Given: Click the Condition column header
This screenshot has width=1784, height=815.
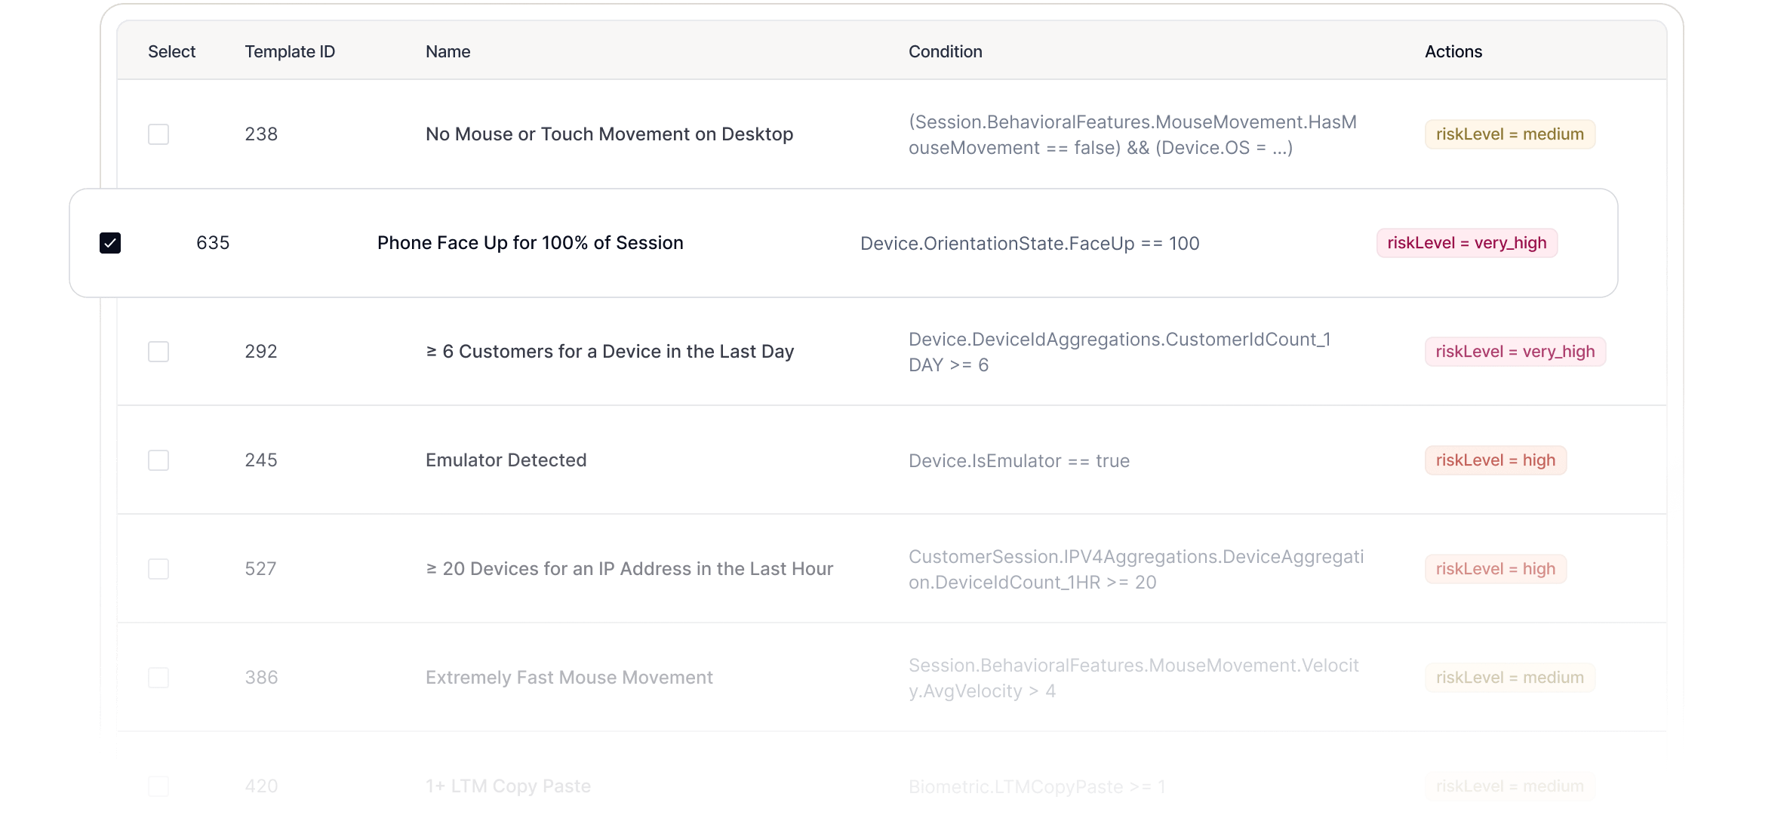Looking at the screenshot, I should tap(945, 51).
